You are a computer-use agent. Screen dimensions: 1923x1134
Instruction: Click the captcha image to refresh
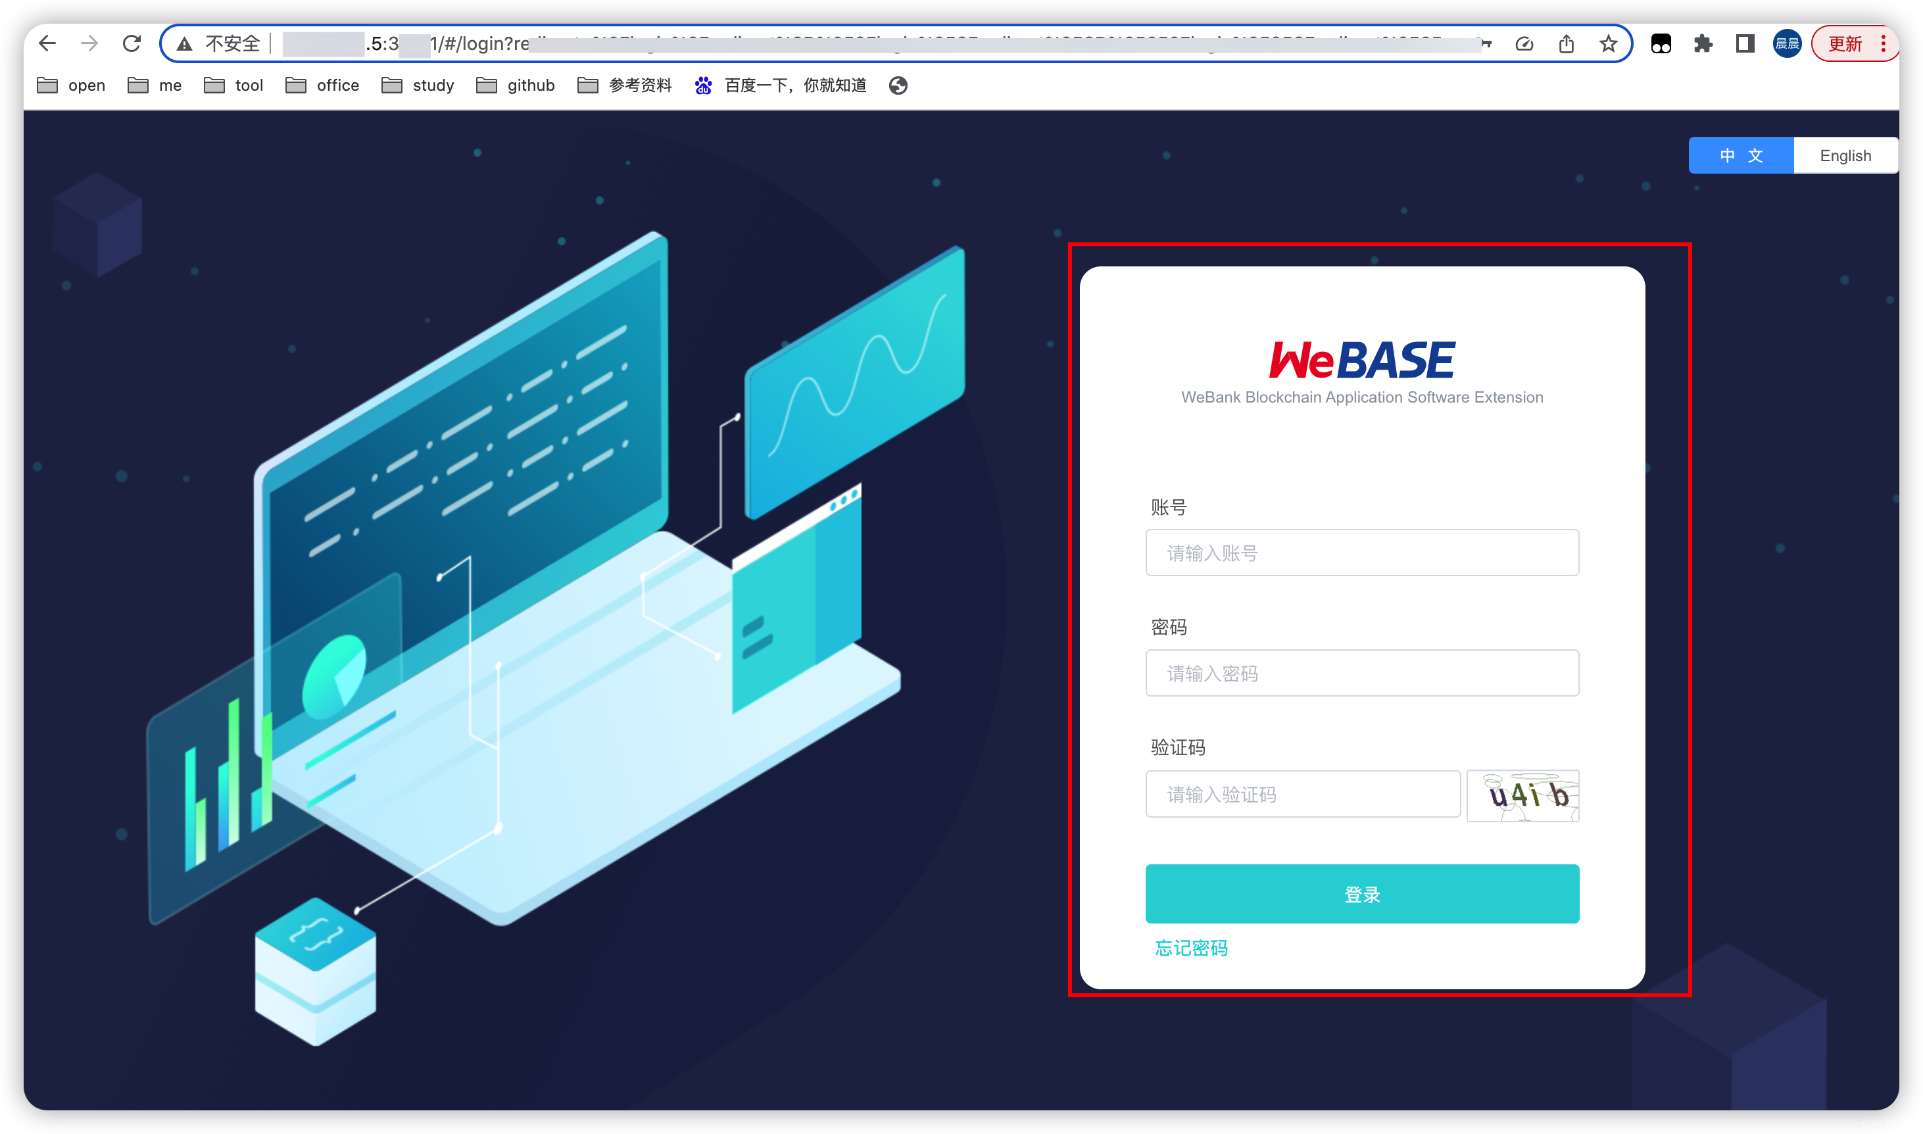coord(1524,795)
